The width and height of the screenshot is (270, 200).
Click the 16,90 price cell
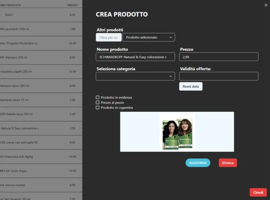tap(72, 157)
